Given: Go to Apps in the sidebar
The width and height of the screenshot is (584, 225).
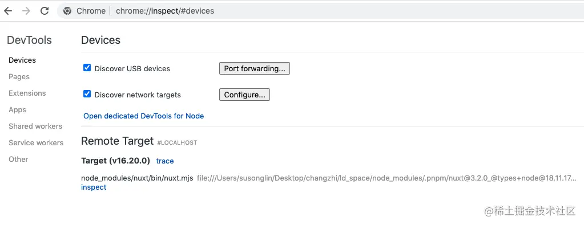Looking at the screenshot, I should [x=18, y=110].
